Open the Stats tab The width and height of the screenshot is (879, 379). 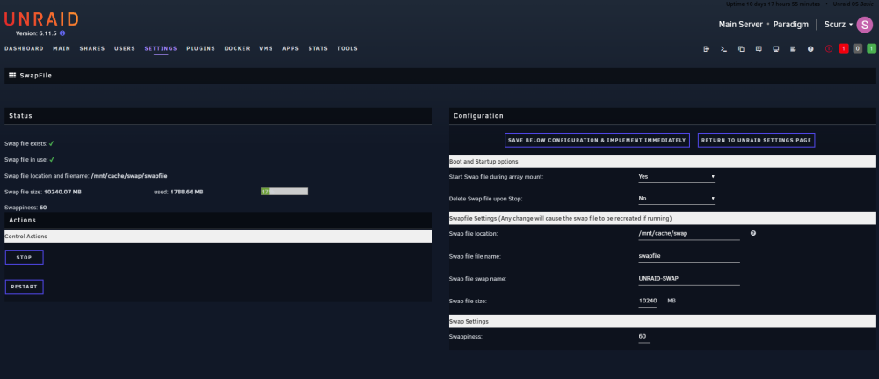coord(318,48)
